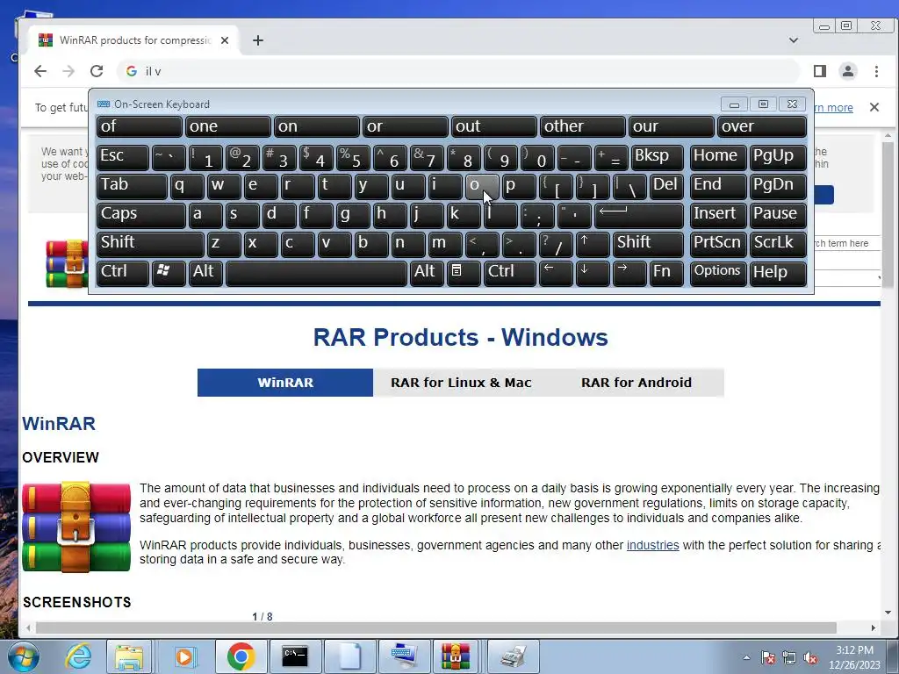Click the horizontal scrollbar right arrow

tap(874, 627)
